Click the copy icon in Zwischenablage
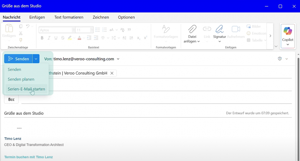Screen dimensions: 300x161 21,26
